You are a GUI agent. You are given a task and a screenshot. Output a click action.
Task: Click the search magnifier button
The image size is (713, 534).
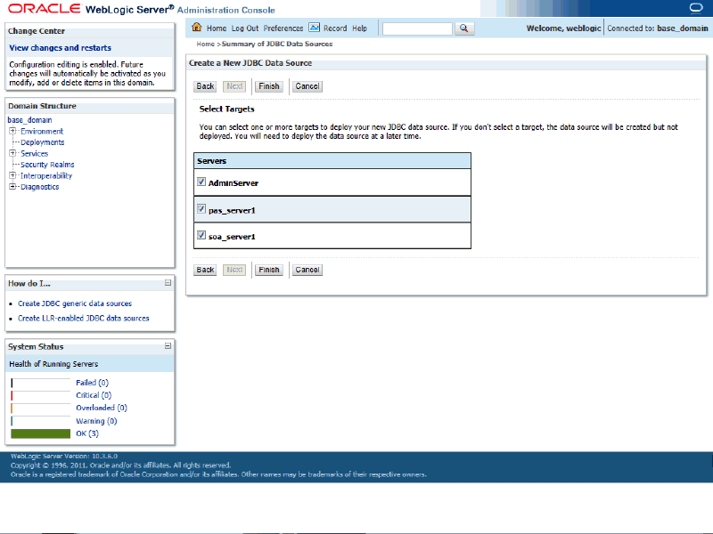click(463, 28)
